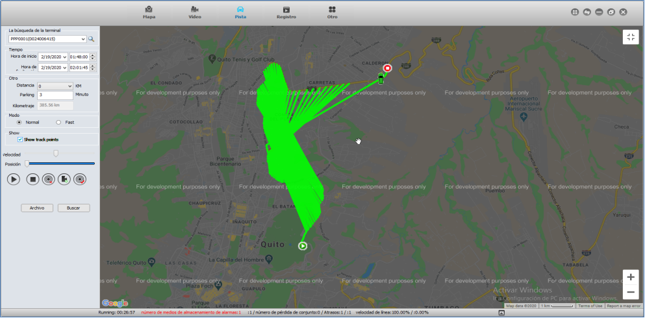Screen dimensions: 645x318
Task: Click the Kilometraje value 385.56 km
Action: coord(55,106)
